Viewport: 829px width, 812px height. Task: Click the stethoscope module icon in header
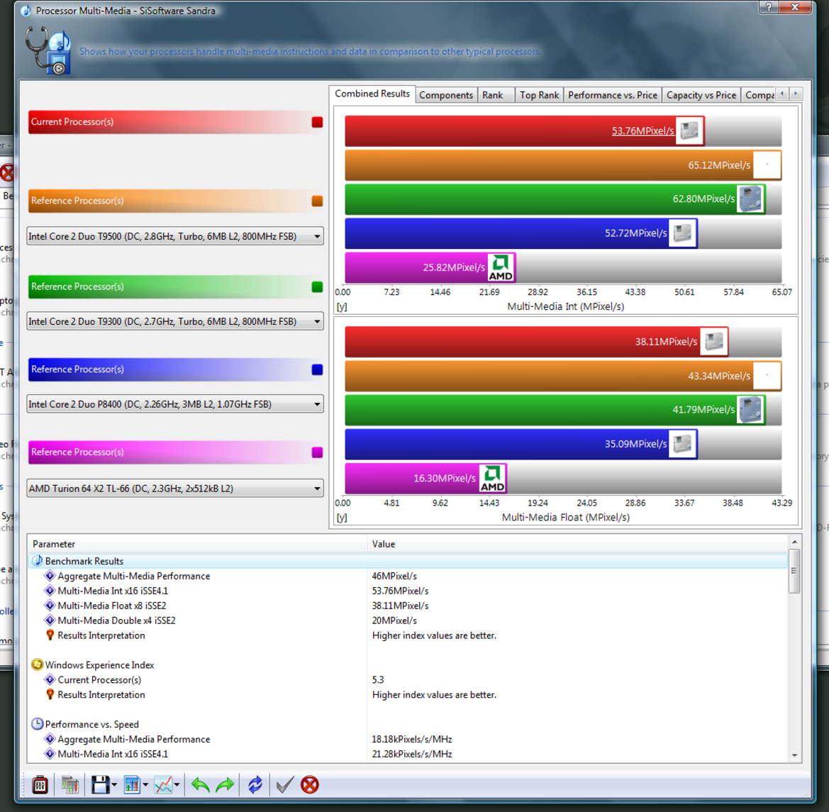(48, 51)
